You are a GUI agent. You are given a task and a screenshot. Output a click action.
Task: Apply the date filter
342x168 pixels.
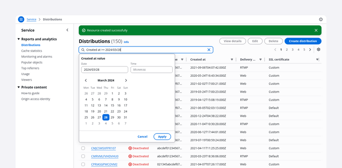(x=162, y=137)
